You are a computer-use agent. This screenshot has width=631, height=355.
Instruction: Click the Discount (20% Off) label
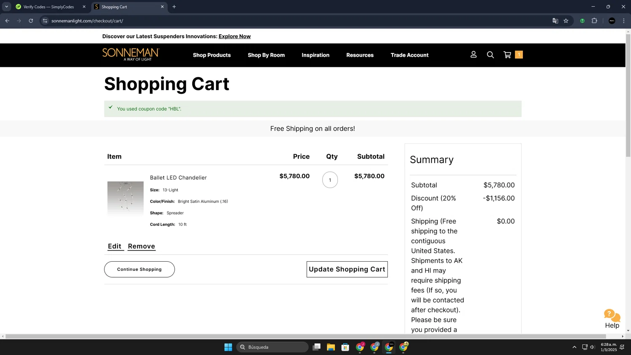click(434, 203)
